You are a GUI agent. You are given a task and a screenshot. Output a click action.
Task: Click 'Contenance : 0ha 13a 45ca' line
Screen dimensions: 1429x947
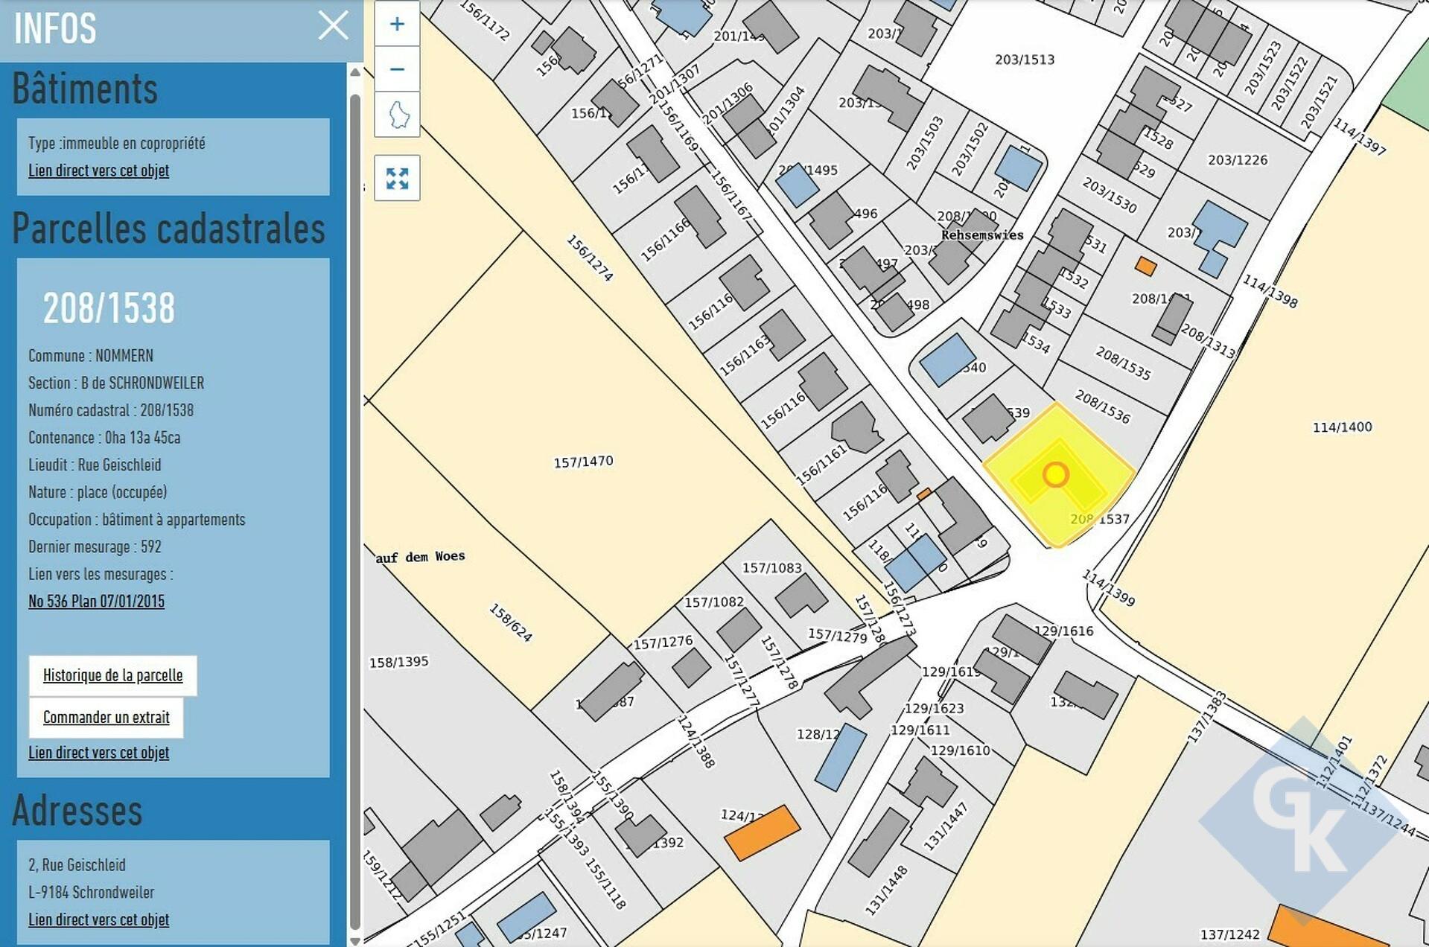click(104, 438)
